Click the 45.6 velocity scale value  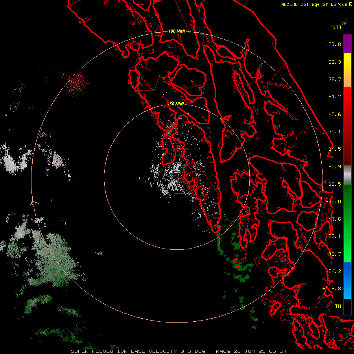coord(335,114)
